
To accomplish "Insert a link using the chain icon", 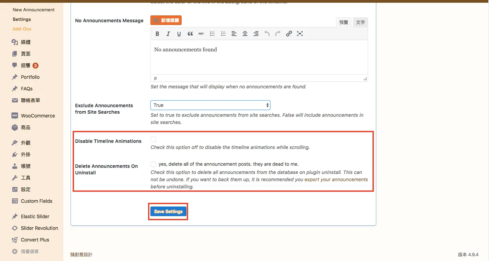I will (289, 34).
